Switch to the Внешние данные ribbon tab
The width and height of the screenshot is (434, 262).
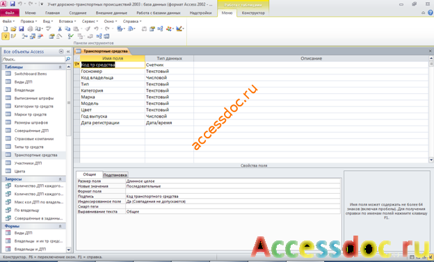click(111, 13)
